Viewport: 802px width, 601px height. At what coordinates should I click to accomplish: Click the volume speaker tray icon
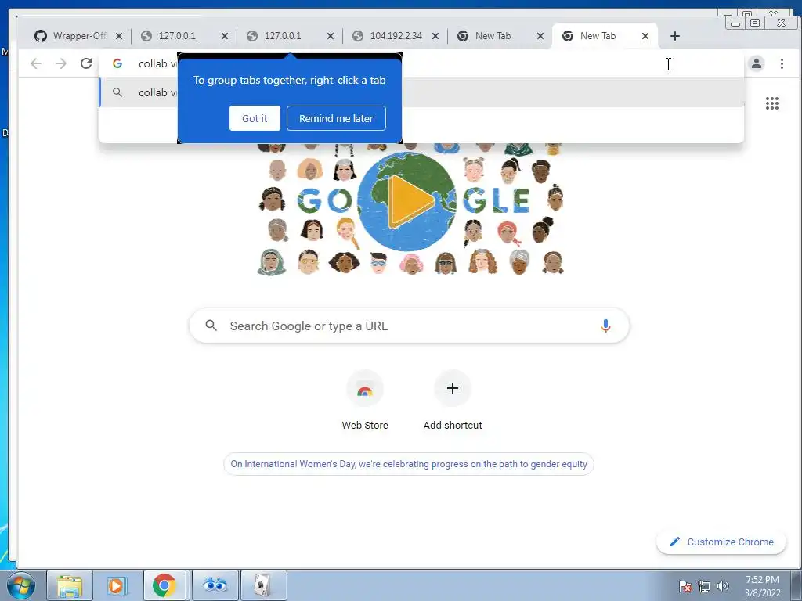pos(723,586)
